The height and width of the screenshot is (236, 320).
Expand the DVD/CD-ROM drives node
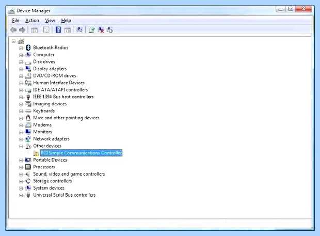21,76
